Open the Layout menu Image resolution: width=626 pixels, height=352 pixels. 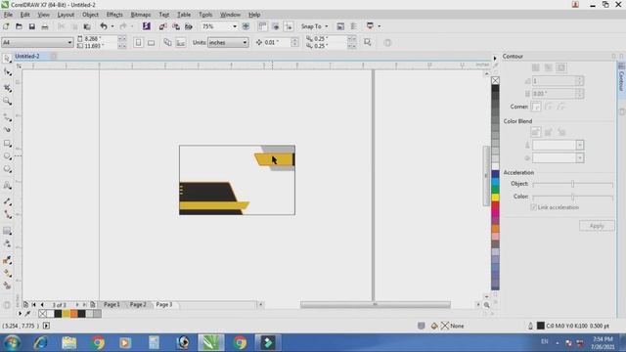point(66,15)
